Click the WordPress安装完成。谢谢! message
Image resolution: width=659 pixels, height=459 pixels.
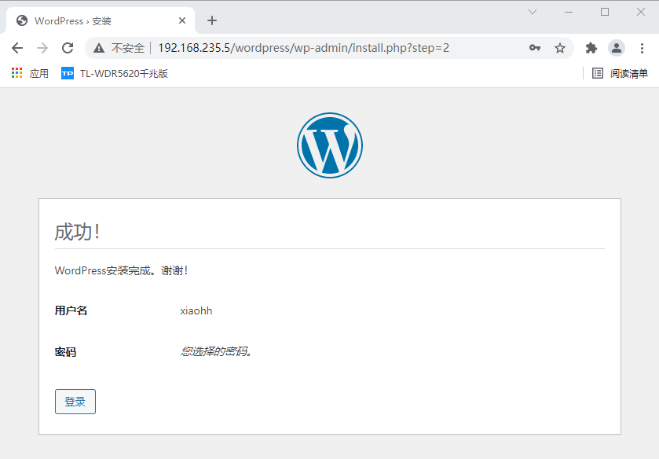(x=122, y=270)
